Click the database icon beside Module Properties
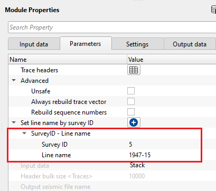Image resolution: width=216 pixels, height=191 pixels. pos(213,9)
